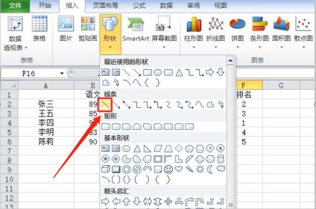Select right triangle in 基本形状
The image size is (316, 209).
[x=147, y=149]
